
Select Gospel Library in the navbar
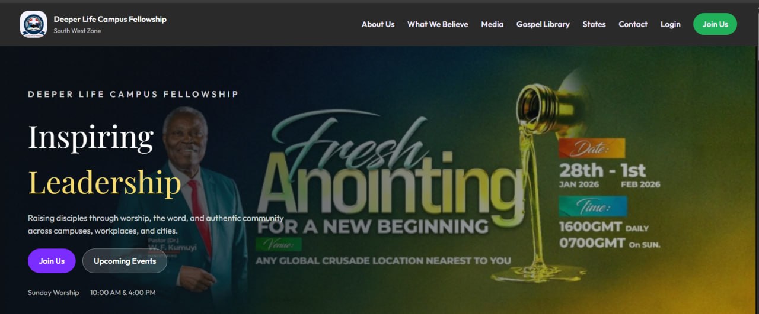[543, 24]
